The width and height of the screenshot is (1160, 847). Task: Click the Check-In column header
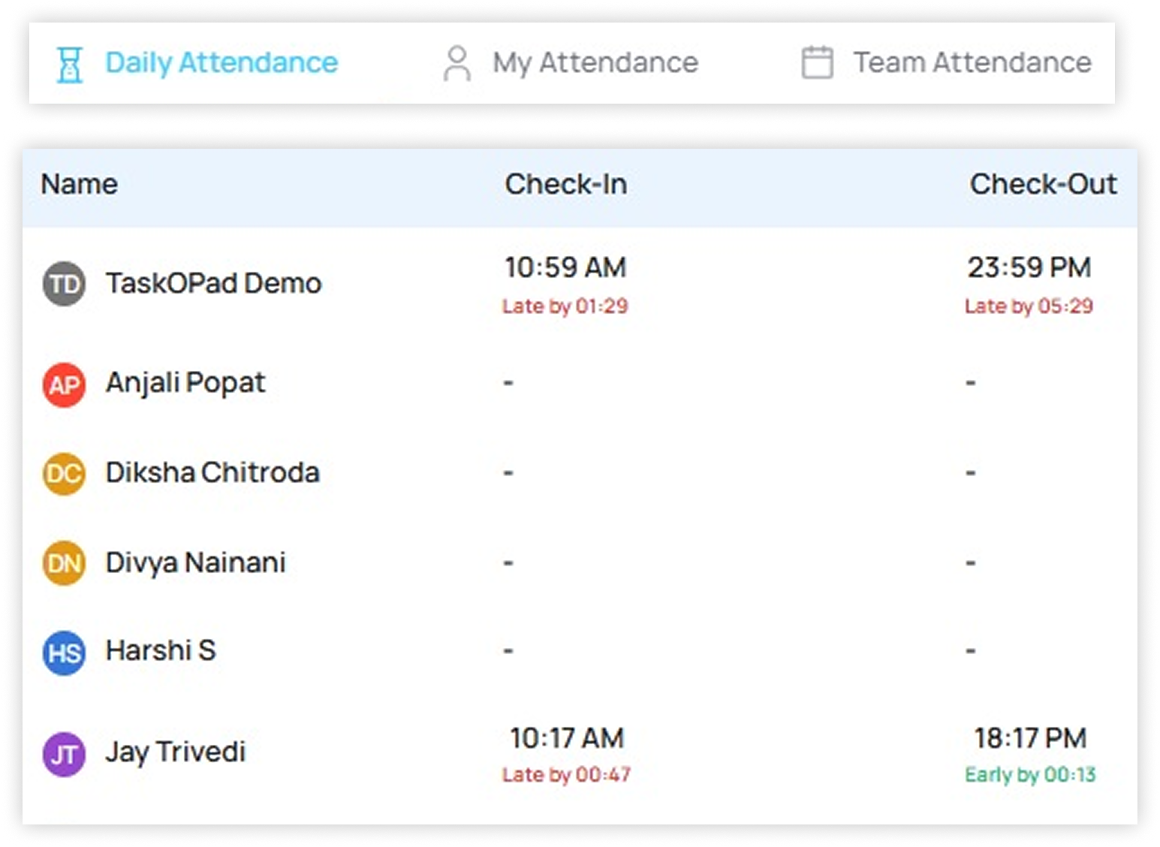tap(565, 184)
